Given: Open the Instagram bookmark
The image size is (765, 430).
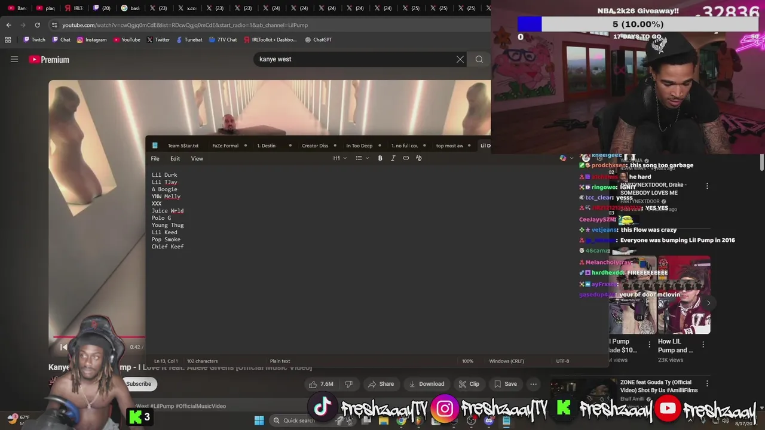Looking at the screenshot, I should tap(91, 40).
